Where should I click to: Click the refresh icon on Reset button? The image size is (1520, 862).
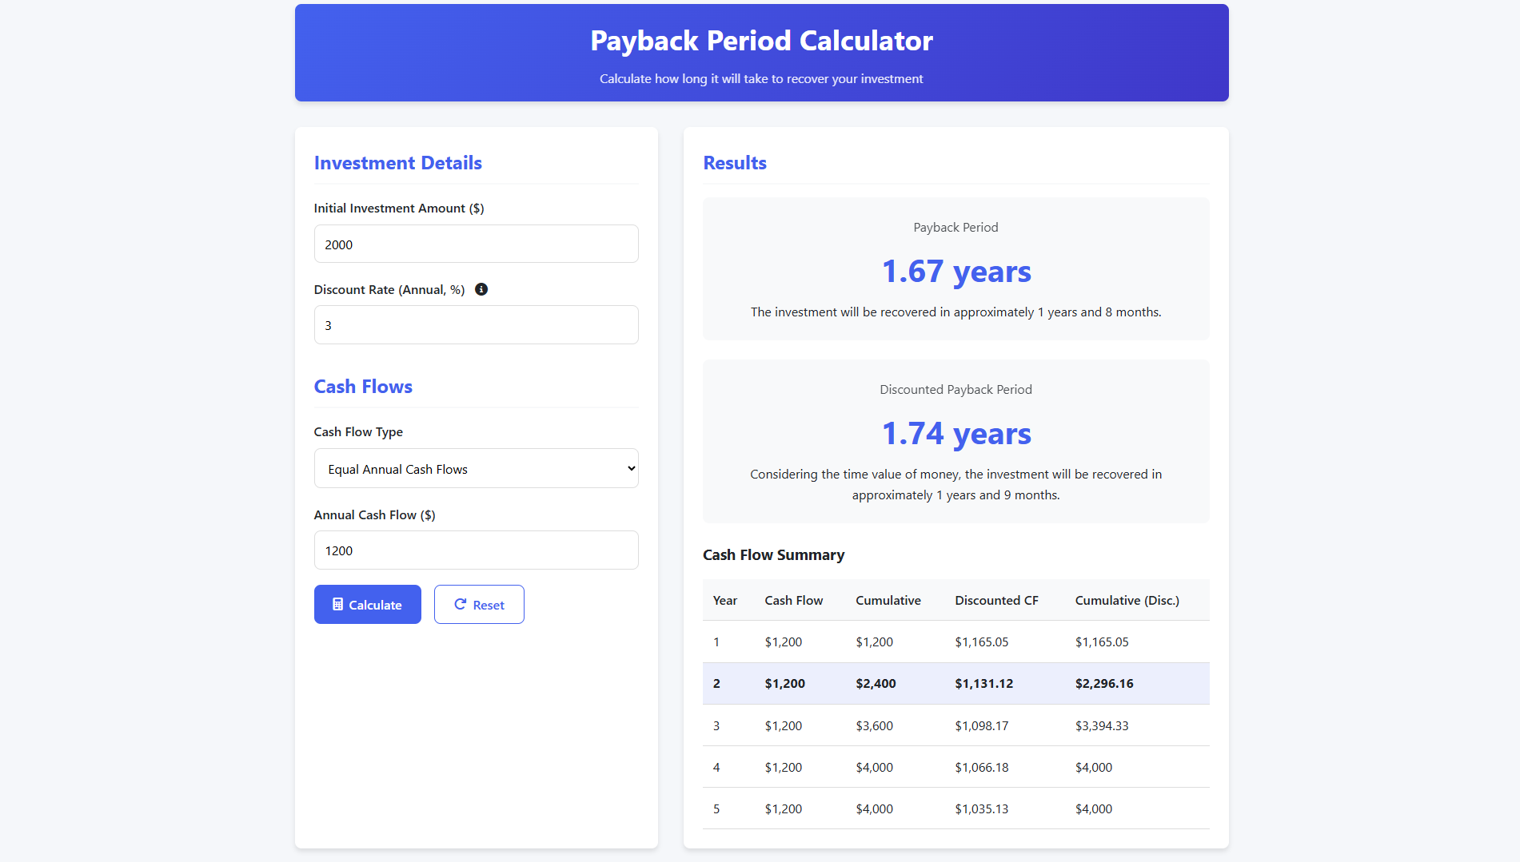pyautogui.click(x=461, y=605)
